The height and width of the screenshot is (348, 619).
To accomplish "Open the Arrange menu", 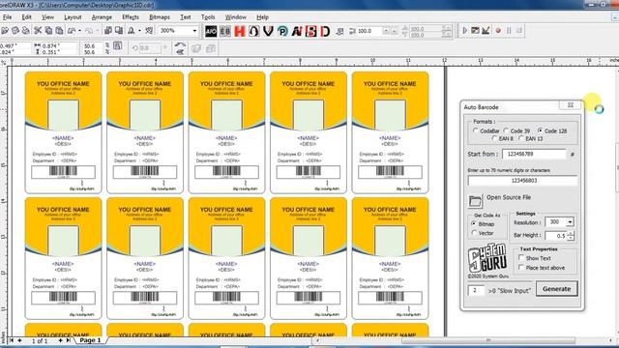I will (102, 17).
